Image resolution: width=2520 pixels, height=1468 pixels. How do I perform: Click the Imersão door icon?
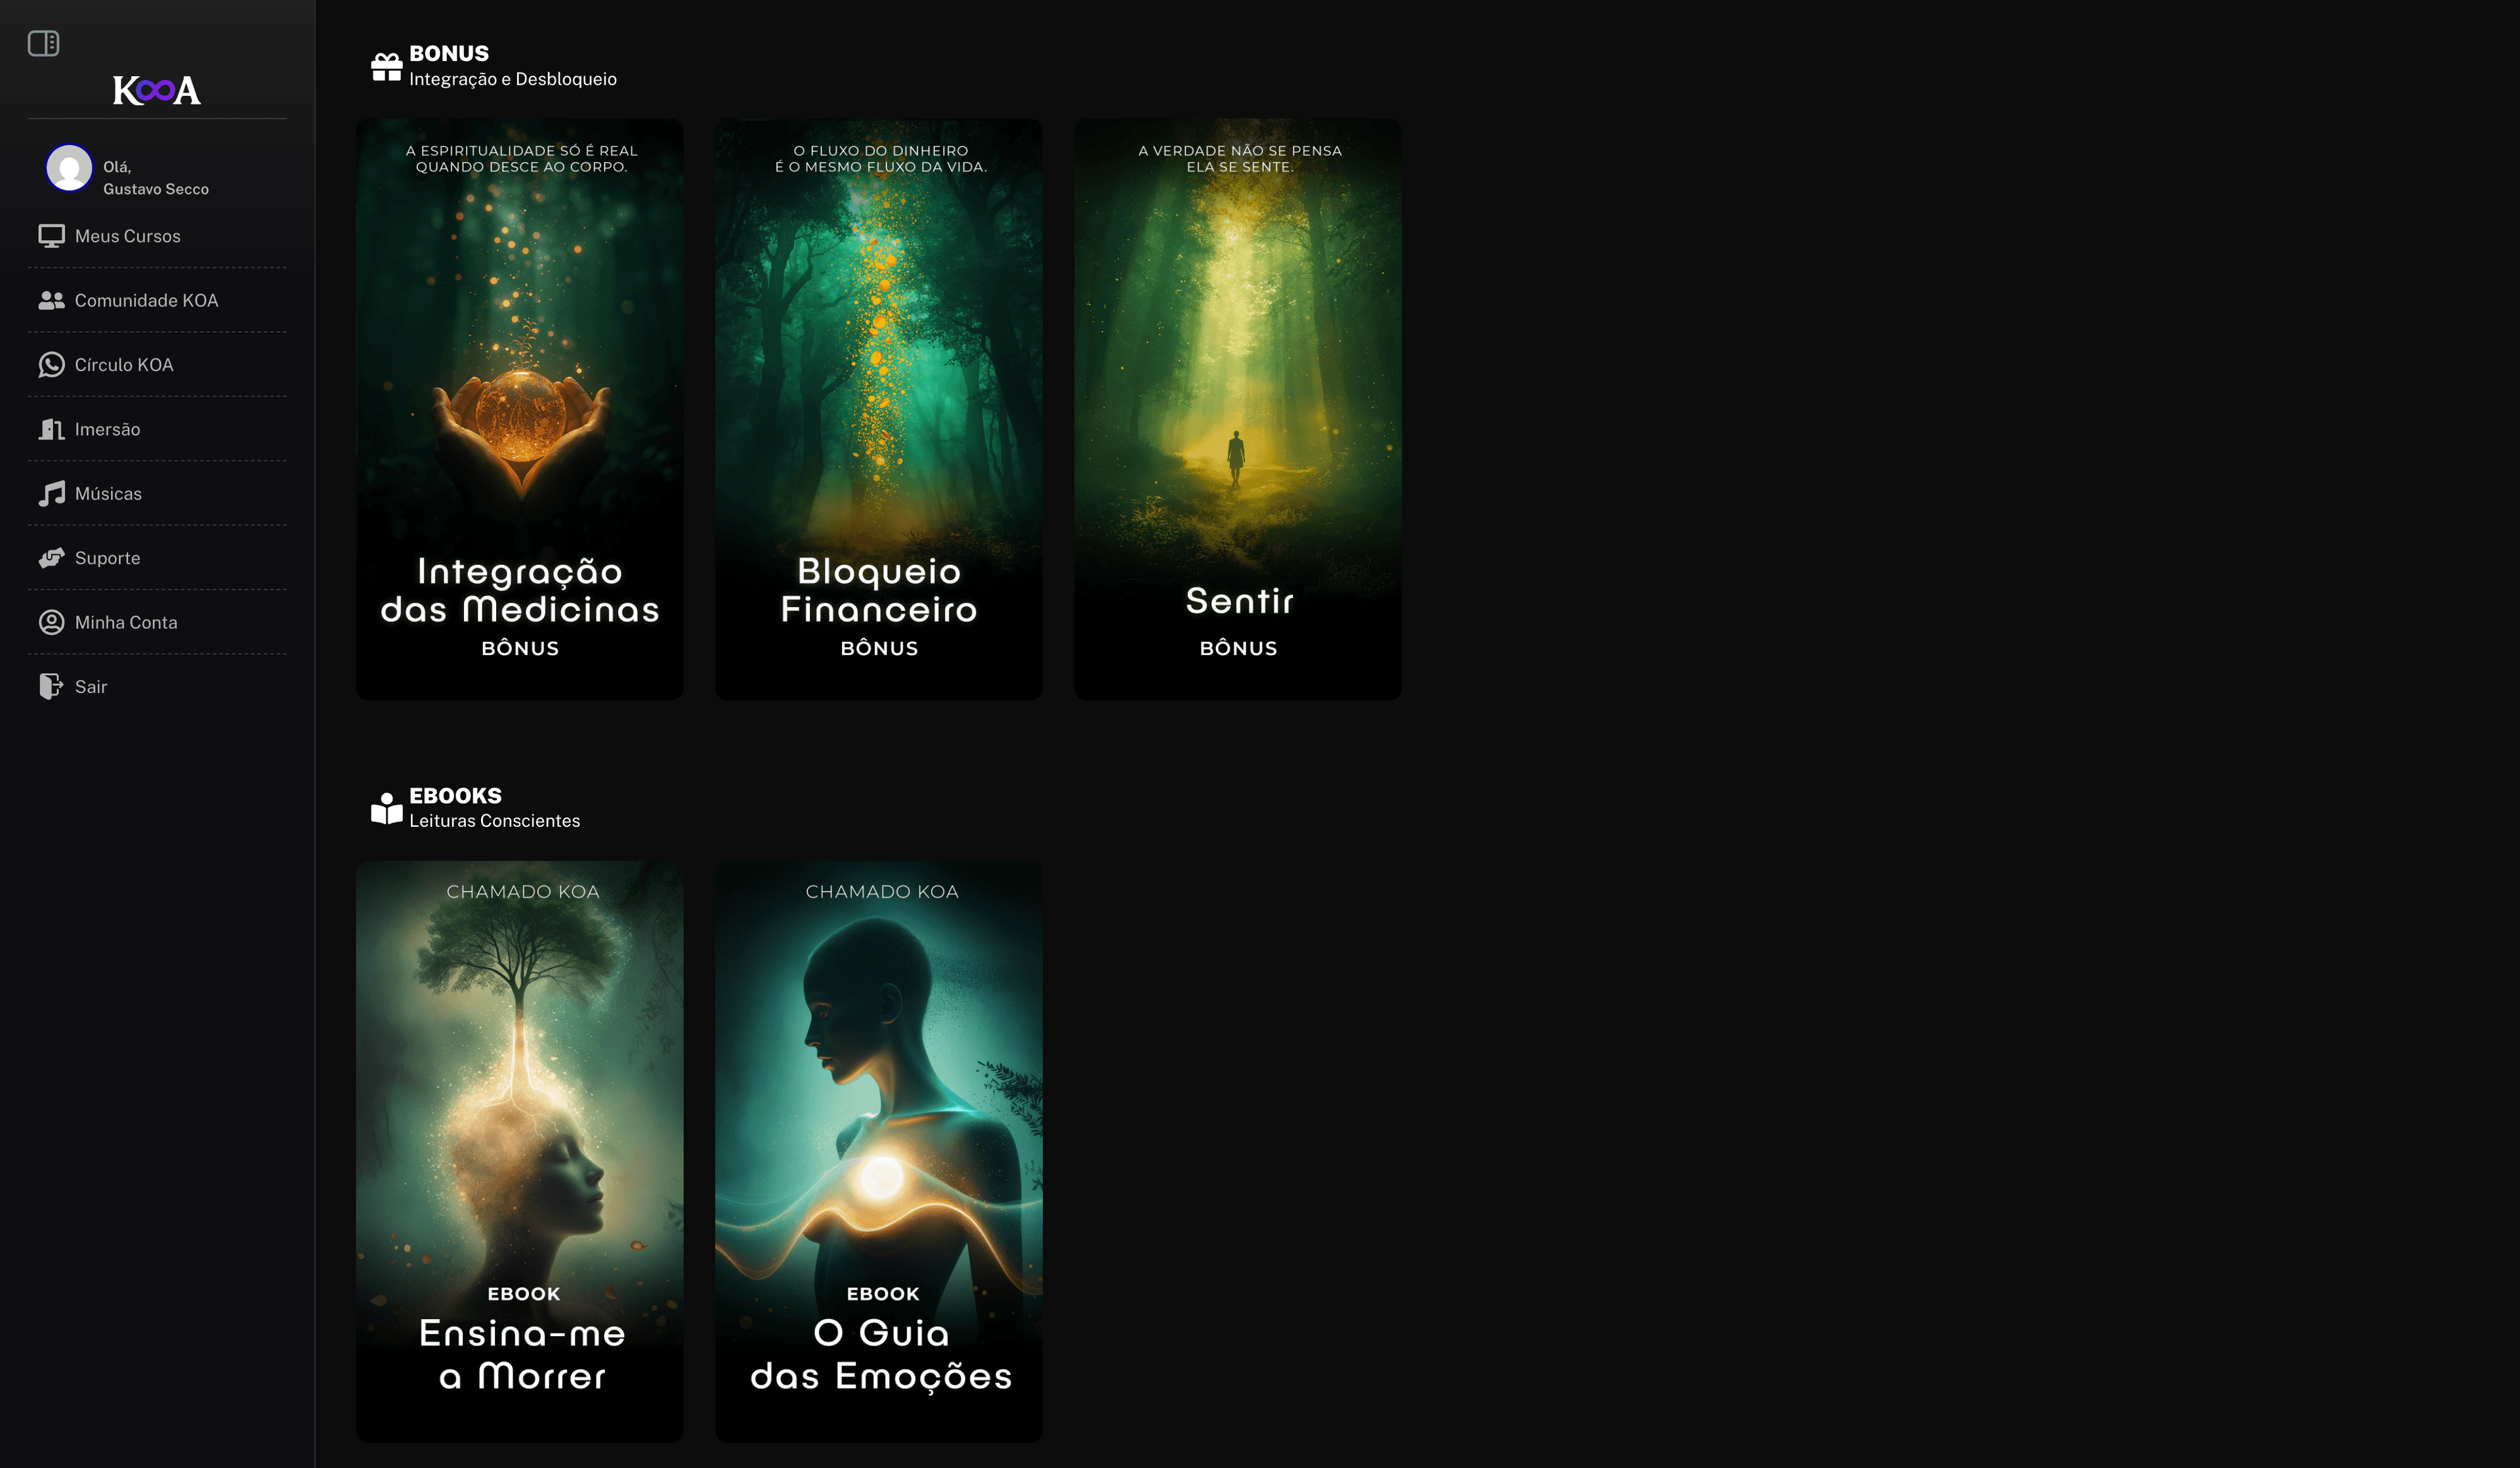click(x=51, y=429)
